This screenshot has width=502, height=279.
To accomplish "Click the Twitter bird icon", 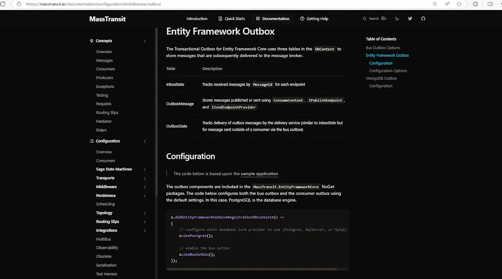I will point(410,19).
